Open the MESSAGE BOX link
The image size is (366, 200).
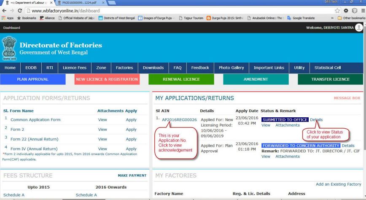point(347,98)
